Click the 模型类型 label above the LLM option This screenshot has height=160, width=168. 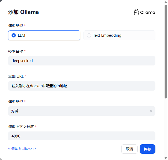15,25
